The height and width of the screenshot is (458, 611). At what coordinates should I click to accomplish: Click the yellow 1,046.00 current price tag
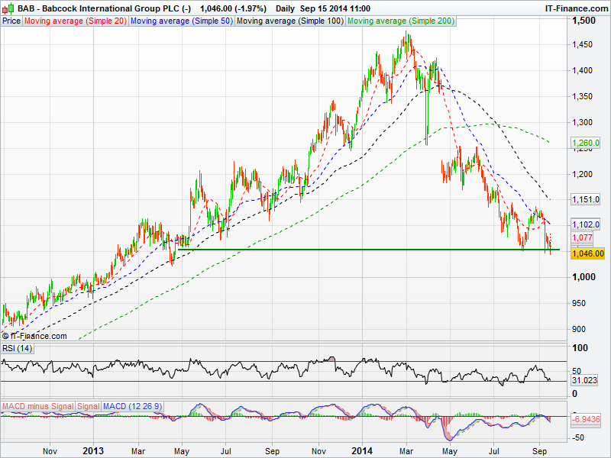click(587, 253)
